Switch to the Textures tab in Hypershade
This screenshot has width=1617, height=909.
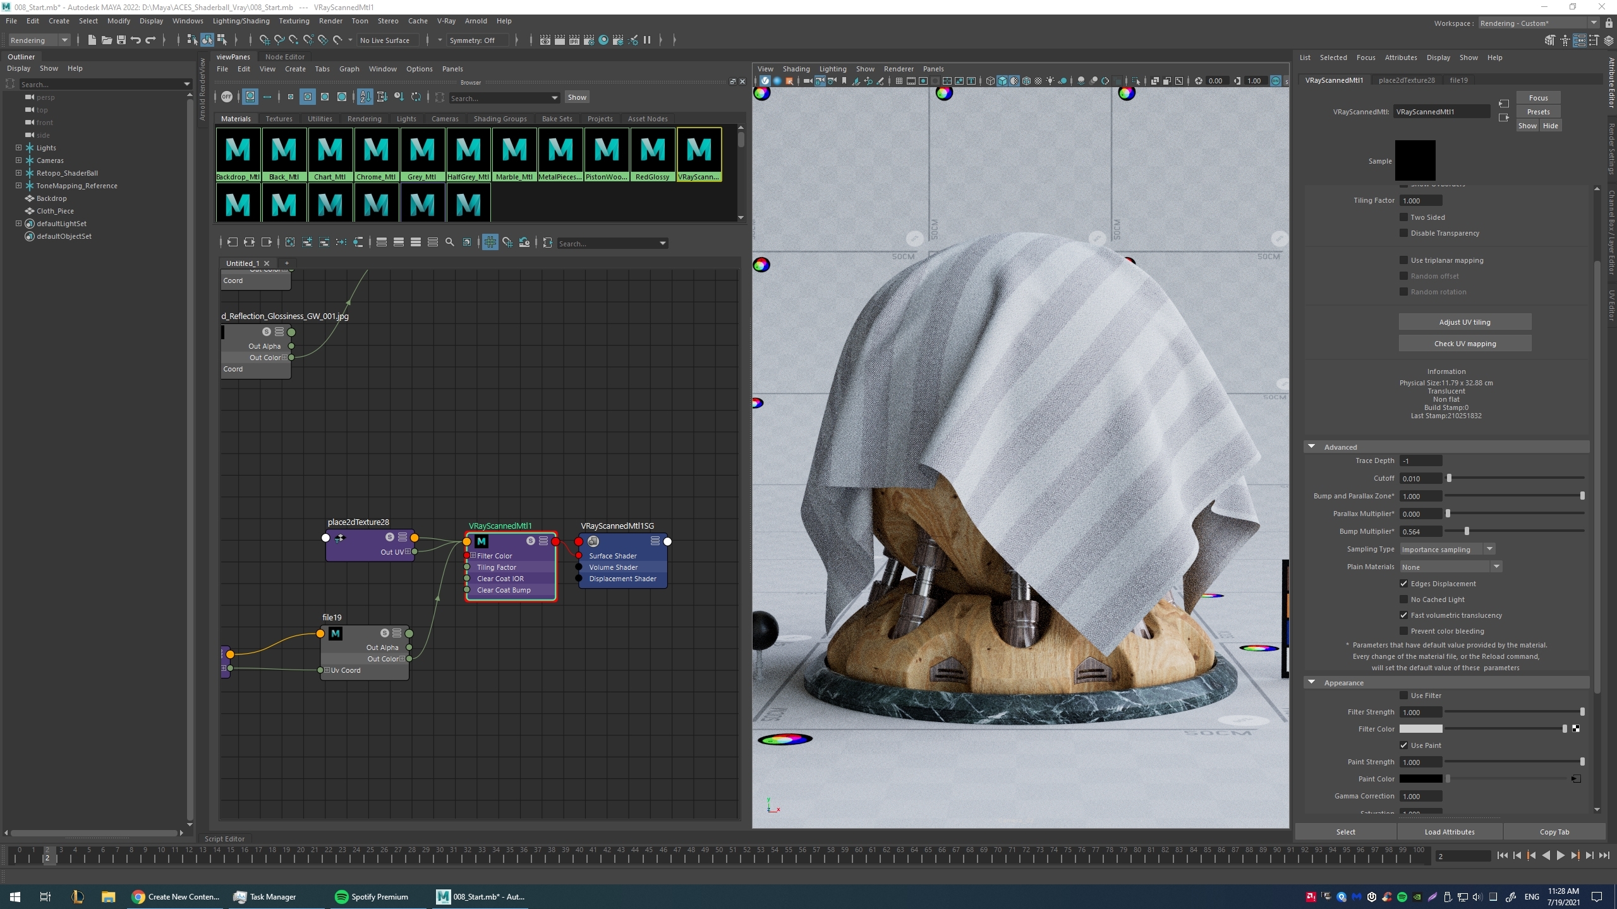click(279, 118)
